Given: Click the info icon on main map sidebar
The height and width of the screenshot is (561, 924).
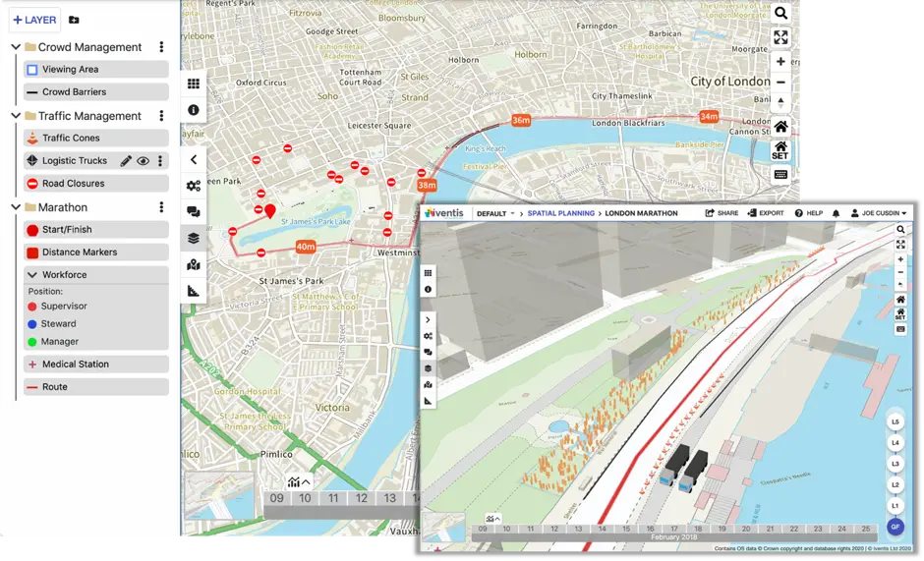Looking at the screenshot, I should (x=194, y=110).
